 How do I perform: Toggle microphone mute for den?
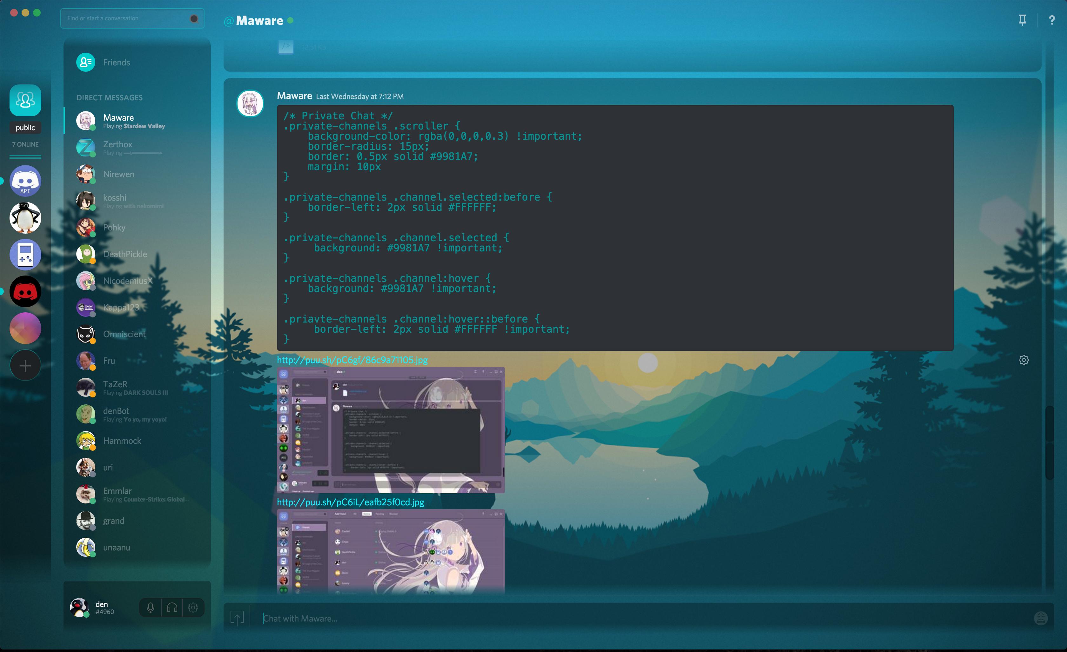(150, 608)
